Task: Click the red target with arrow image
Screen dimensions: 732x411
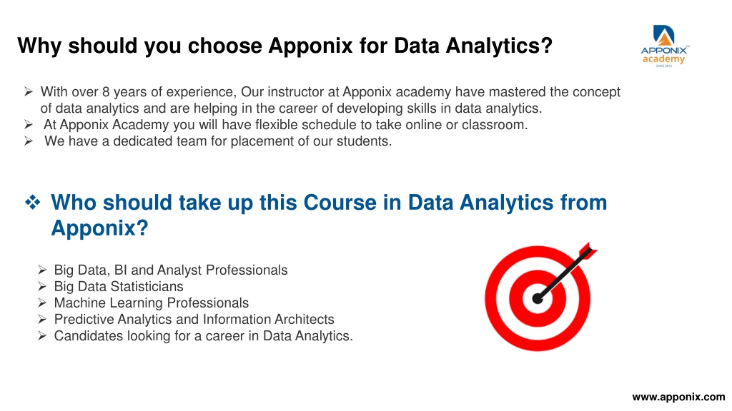Action: click(540, 296)
